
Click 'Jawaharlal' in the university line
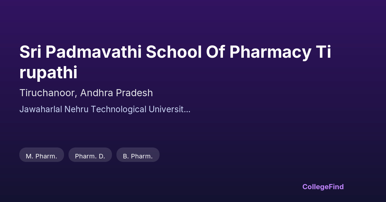point(41,109)
